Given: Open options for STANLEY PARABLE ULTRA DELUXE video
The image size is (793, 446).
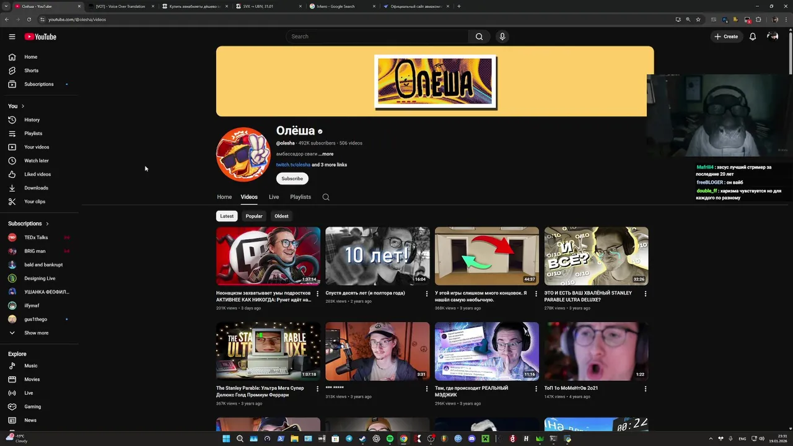Looking at the screenshot, I should click(645, 294).
